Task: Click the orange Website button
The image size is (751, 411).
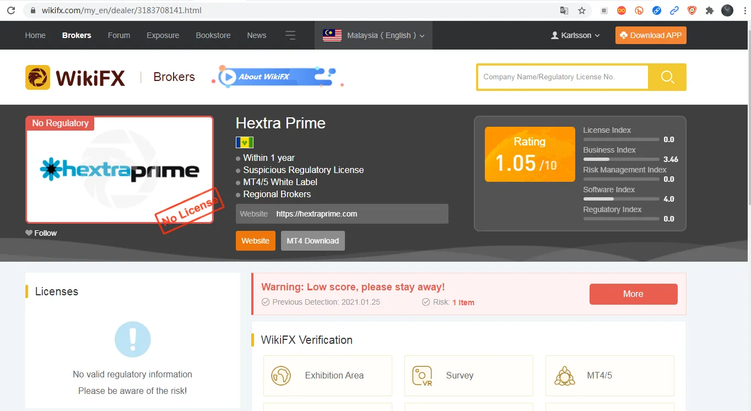Action: (x=256, y=241)
